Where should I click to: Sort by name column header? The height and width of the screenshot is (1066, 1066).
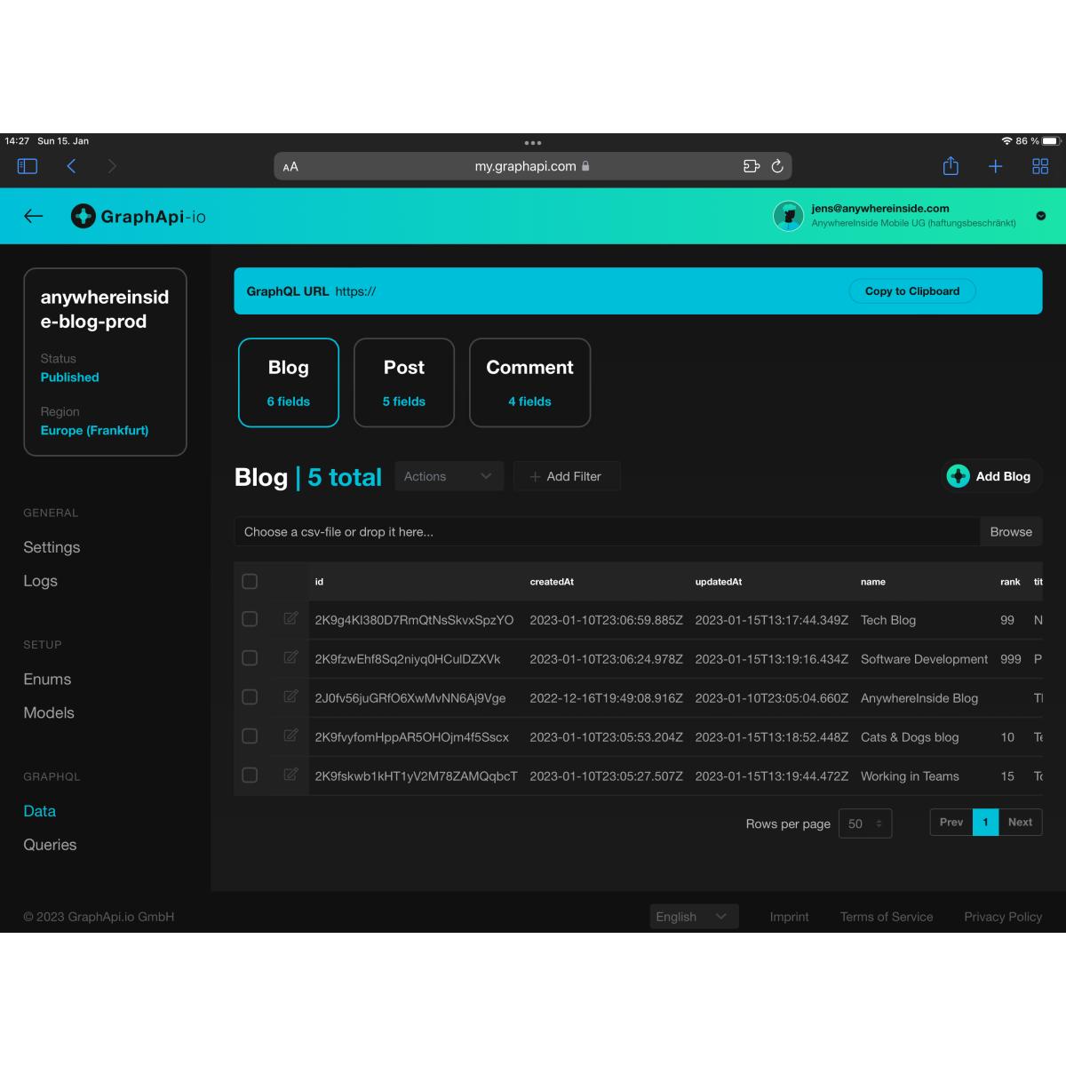[873, 582]
